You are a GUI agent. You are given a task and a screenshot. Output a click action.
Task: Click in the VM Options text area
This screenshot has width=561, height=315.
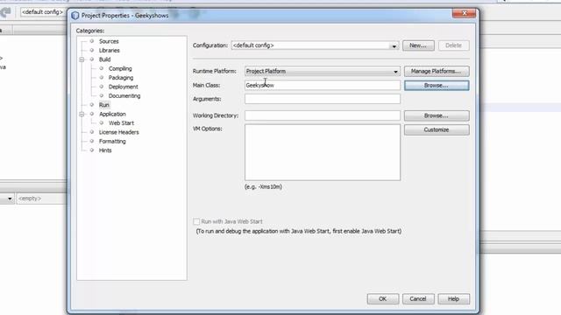pyautogui.click(x=323, y=152)
